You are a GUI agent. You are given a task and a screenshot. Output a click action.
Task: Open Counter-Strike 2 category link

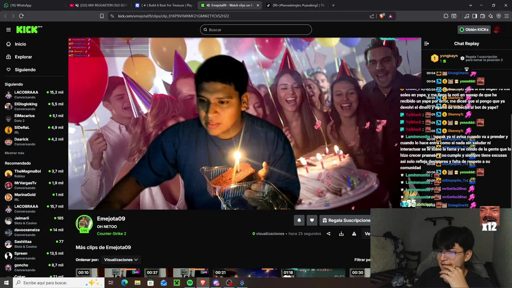[111, 234]
